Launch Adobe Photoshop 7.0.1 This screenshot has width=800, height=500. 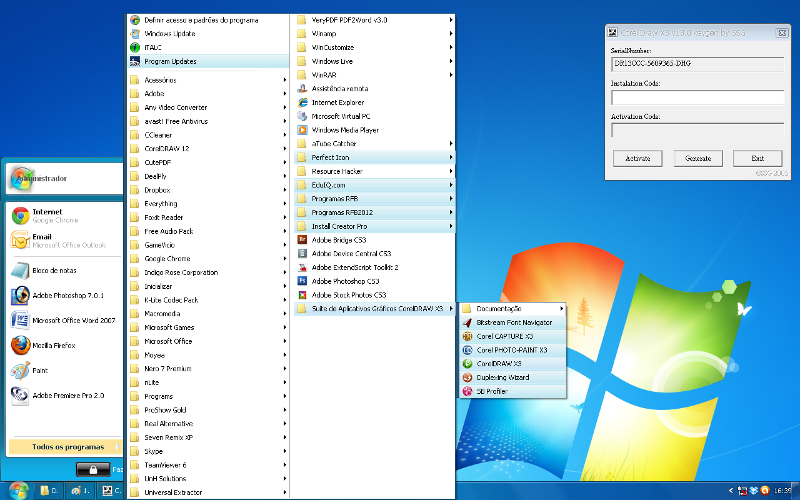[65, 296]
